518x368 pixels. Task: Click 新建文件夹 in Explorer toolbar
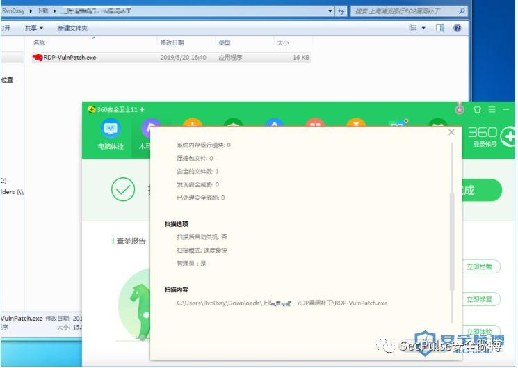pos(73,28)
